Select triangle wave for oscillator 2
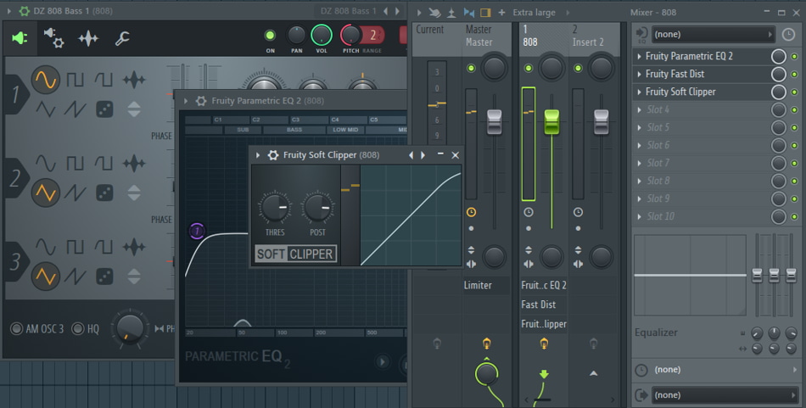 [45, 193]
